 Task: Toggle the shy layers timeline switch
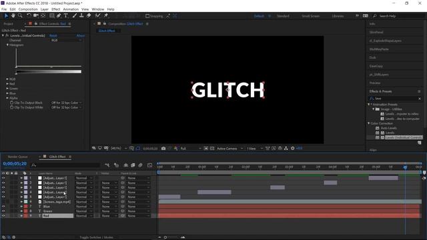tap(125, 165)
